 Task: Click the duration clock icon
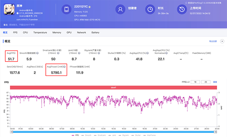point(150,9)
